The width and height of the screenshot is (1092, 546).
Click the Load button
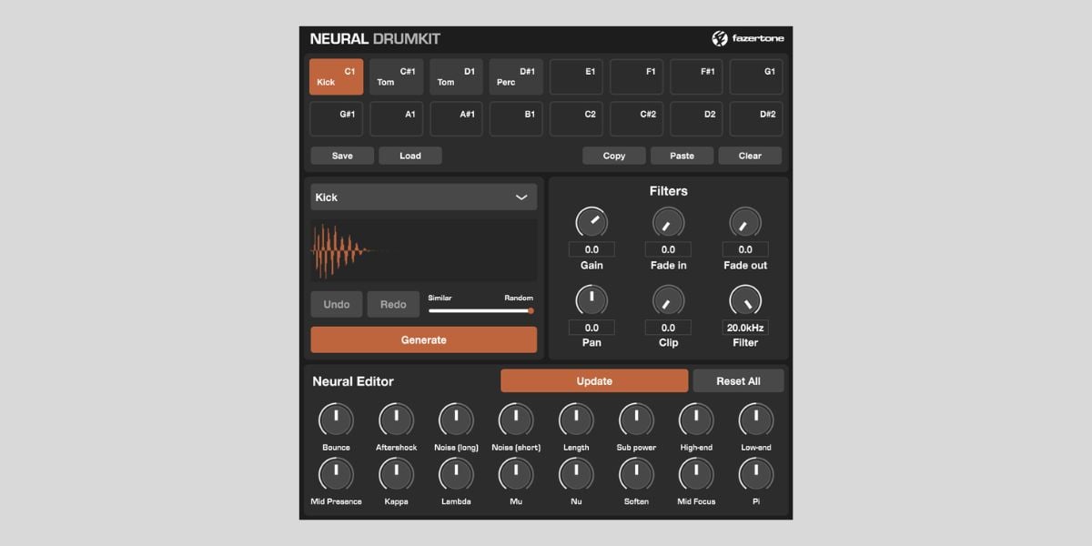(410, 156)
